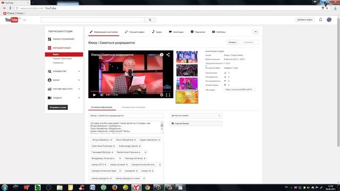The width and height of the screenshot is (340, 191).
Task: Open the player settings gear
Action: tap(161, 95)
